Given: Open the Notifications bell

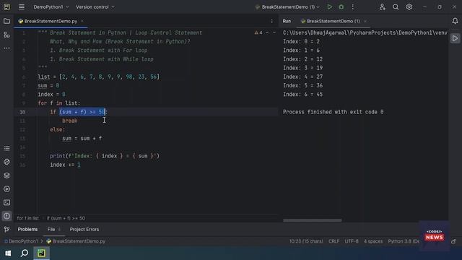Looking at the screenshot, I should coord(456,21).
